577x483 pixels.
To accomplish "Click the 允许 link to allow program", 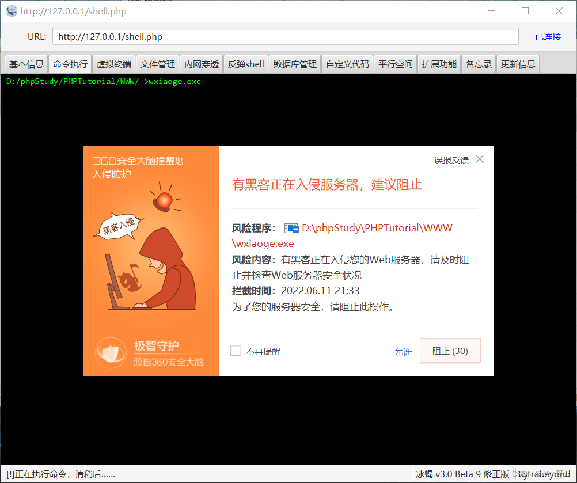I will (403, 350).
